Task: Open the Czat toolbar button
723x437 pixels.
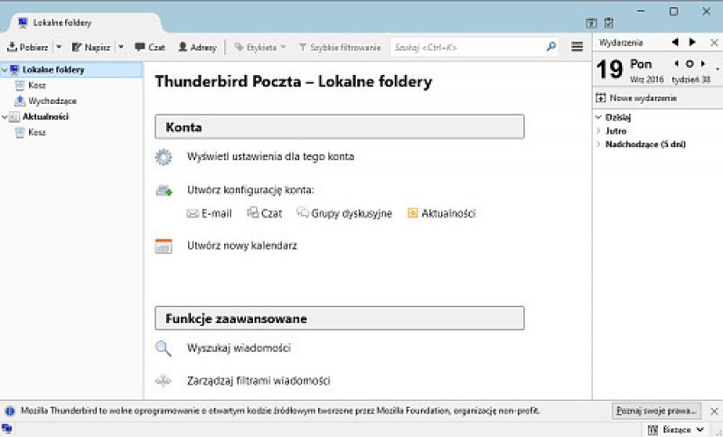Action: click(x=150, y=47)
